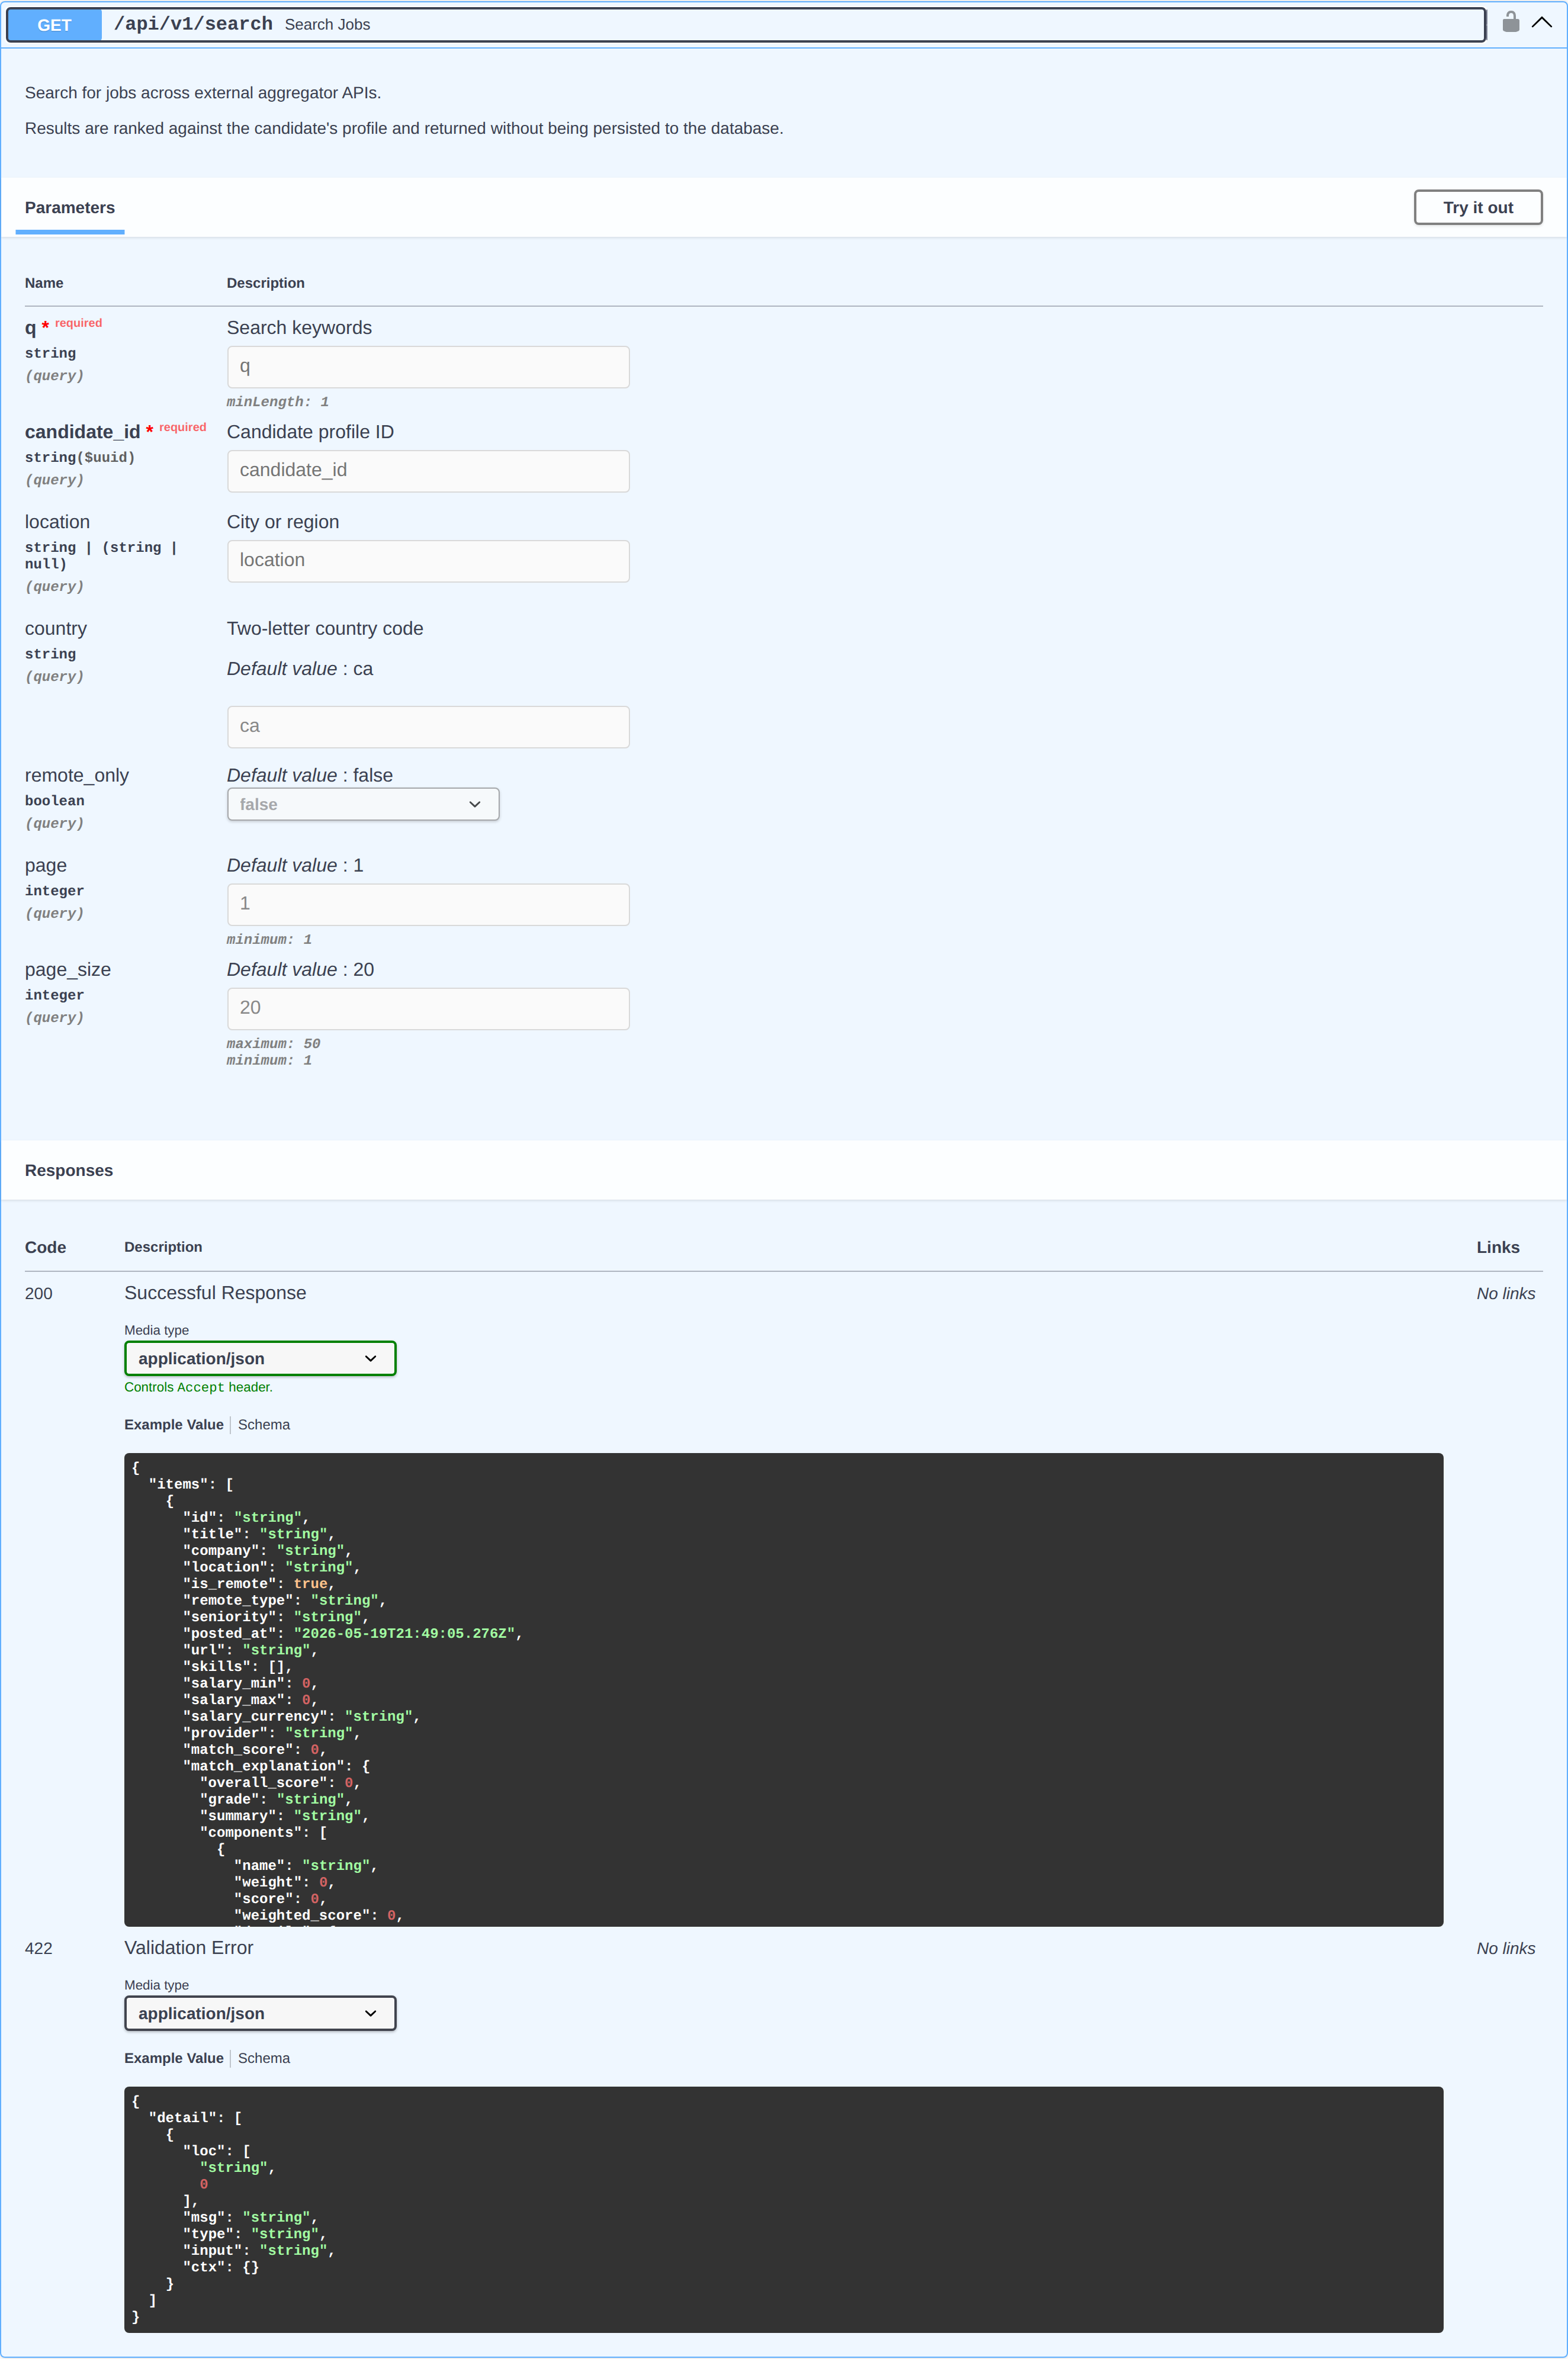Open the 200 response media type dropdown

point(260,1358)
